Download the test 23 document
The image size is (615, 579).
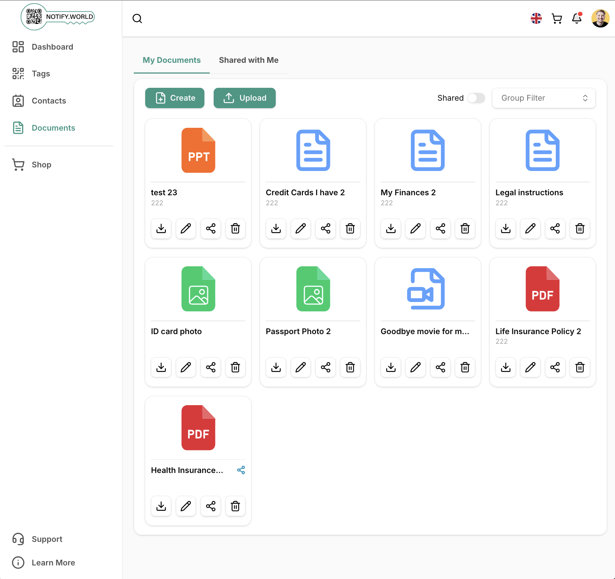[x=161, y=228]
